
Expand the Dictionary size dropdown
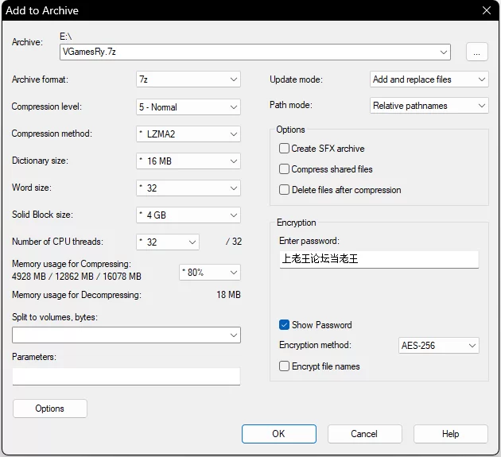click(188, 161)
